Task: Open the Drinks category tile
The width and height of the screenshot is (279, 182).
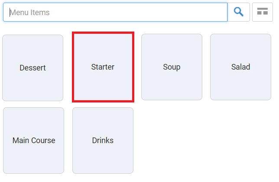Action: tap(103, 140)
